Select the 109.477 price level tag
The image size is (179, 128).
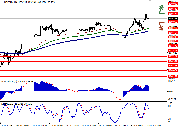point(173,14)
